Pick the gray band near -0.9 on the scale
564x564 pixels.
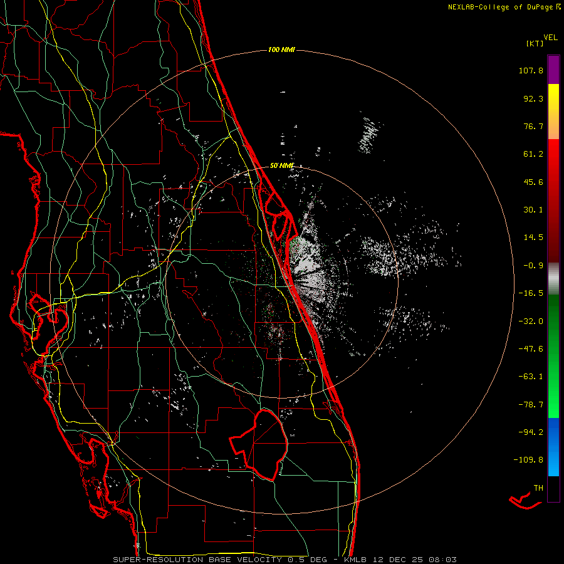(x=553, y=279)
